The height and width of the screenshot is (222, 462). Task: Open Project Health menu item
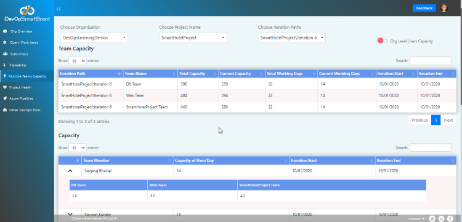pyautogui.click(x=20, y=87)
